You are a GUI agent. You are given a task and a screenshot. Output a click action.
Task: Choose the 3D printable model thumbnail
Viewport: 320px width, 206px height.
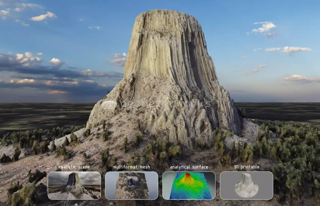(x=246, y=186)
